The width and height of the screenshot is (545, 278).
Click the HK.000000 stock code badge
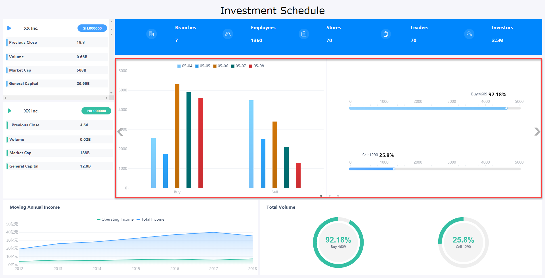coord(97,111)
